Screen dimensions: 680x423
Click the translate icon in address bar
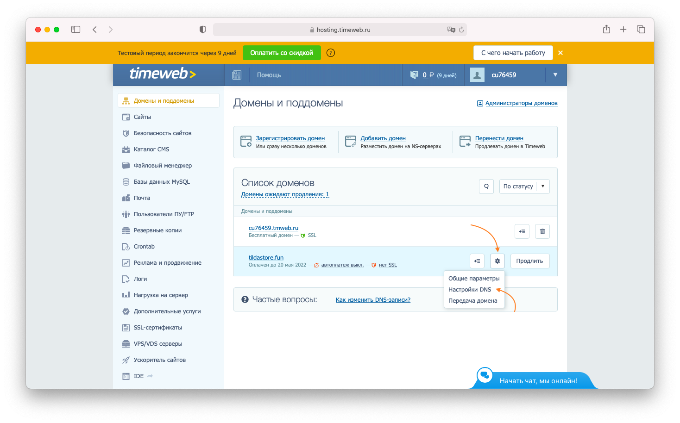tap(451, 30)
